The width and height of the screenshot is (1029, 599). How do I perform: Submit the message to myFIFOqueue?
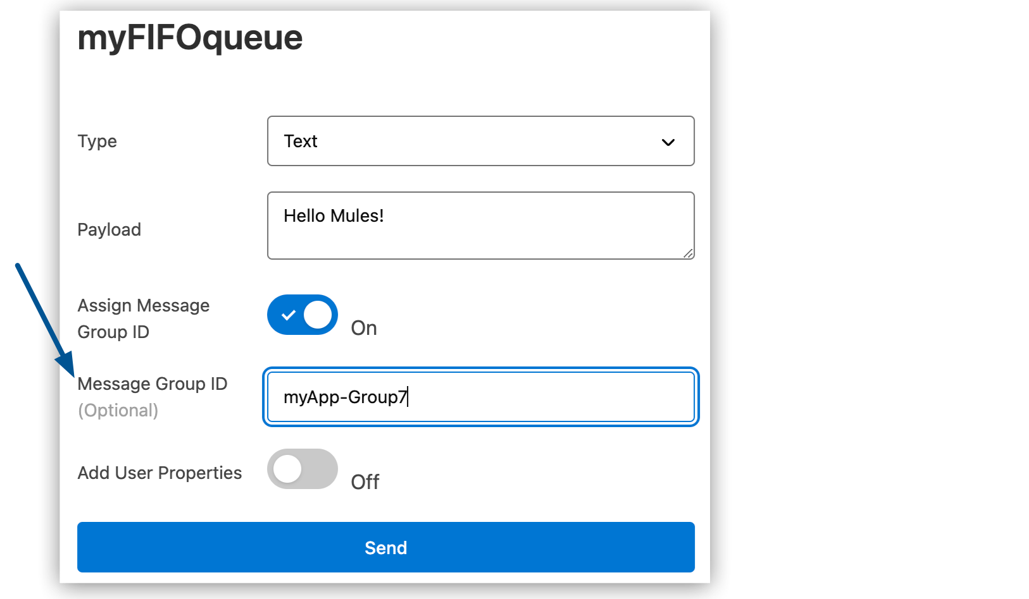[385, 547]
